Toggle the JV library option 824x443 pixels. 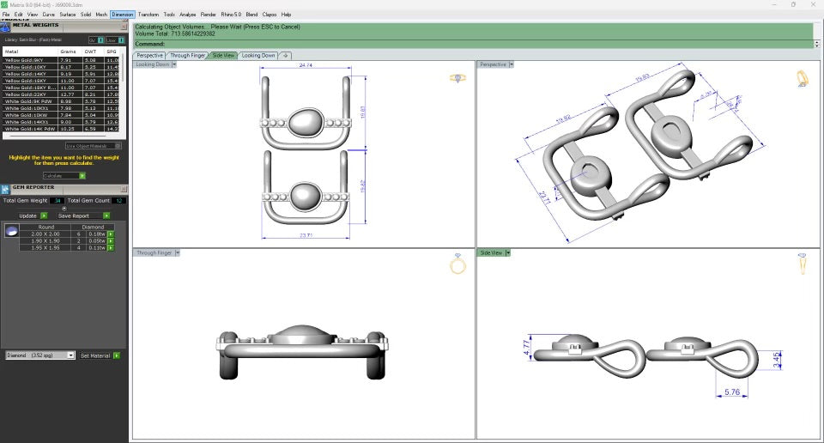coord(100,39)
